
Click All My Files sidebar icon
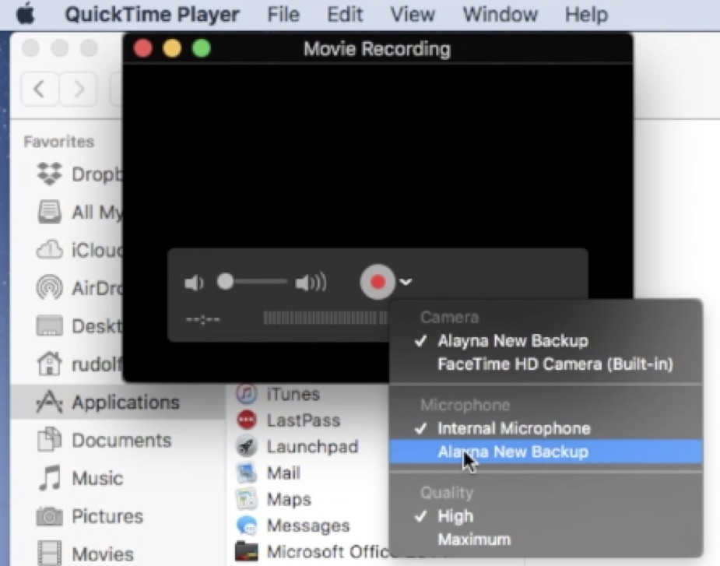(50, 212)
